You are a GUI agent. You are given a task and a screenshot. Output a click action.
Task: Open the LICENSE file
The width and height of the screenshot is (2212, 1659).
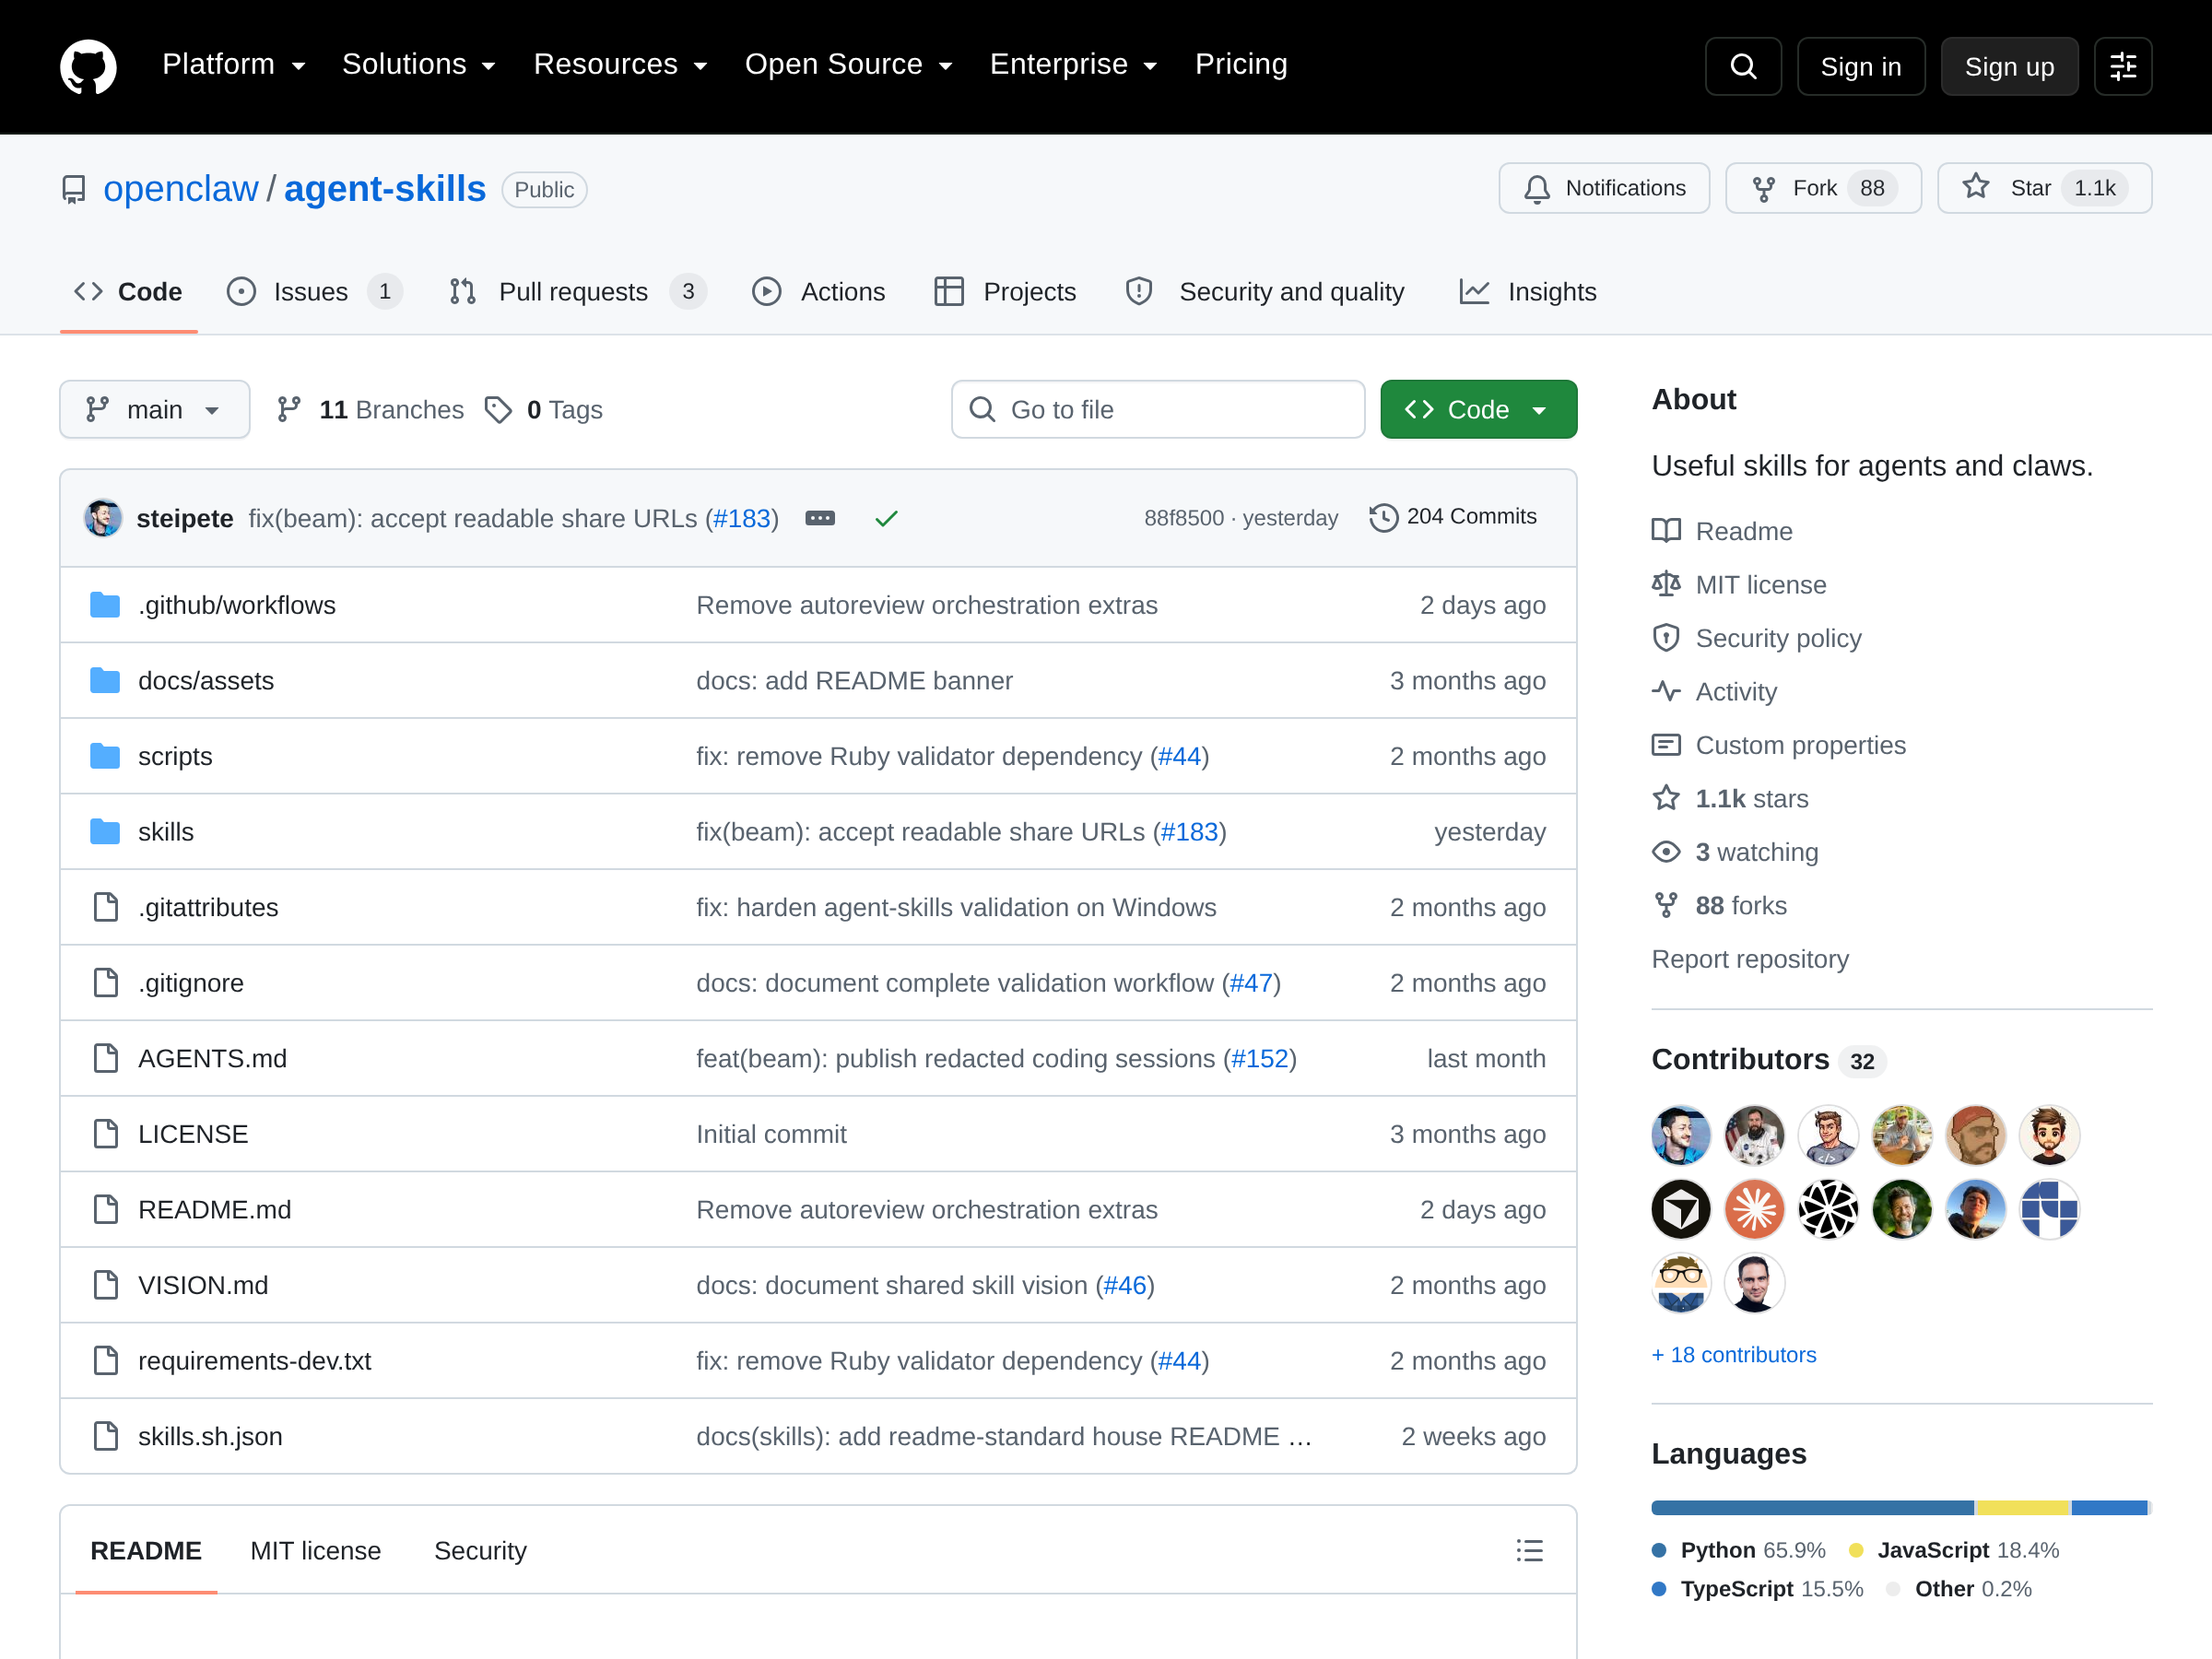coord(193,1133)
